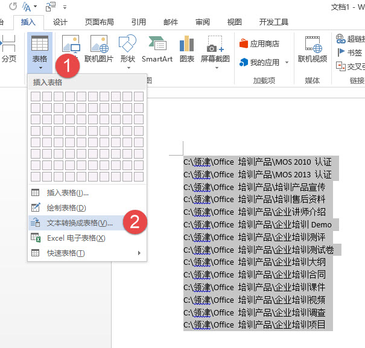Click the line ending 企业讲师介绍

[255, 212]
